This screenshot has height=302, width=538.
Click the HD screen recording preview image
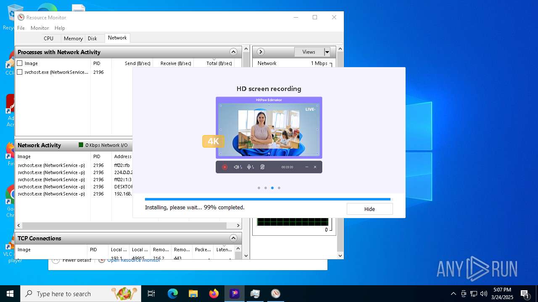coord(269,128)
